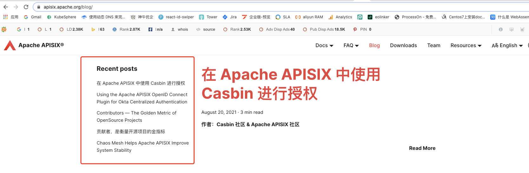Open the source view link

[206, 29]
